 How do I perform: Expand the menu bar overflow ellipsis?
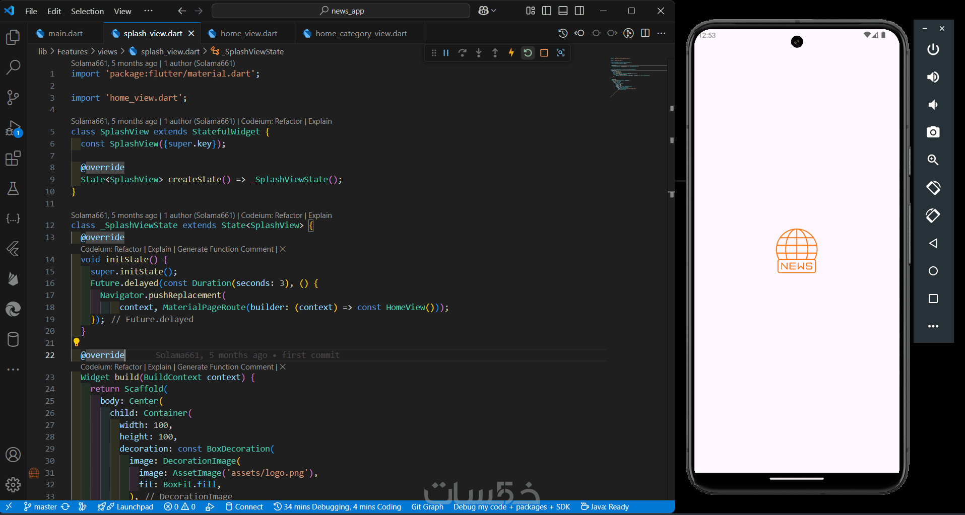click(x=148, y=11)
